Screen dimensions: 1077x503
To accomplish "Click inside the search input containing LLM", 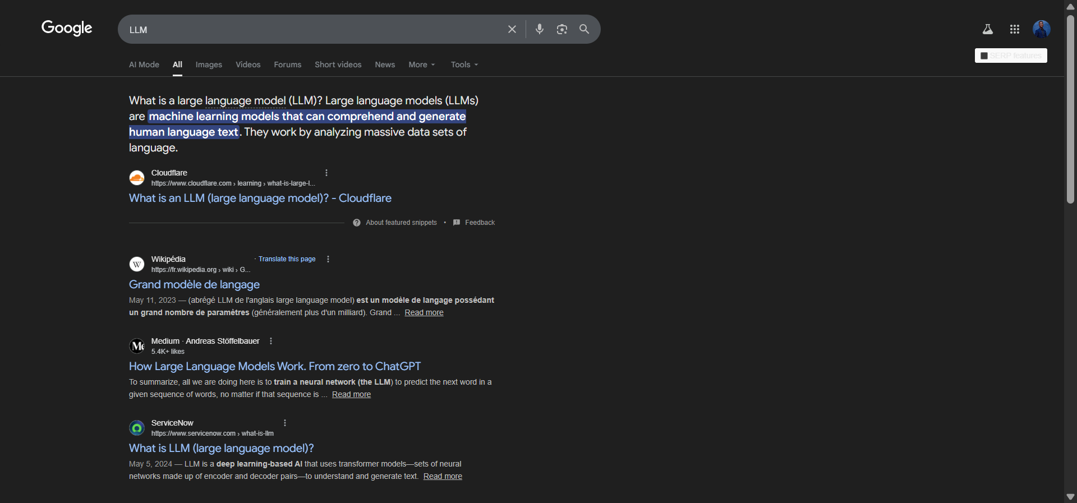I will (314, 29).
